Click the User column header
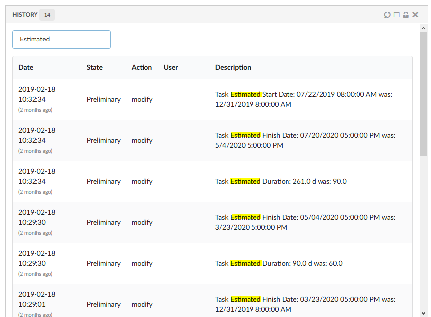This screenshot has height=317, width=431. pyautogui.click(x=171, y=67)
